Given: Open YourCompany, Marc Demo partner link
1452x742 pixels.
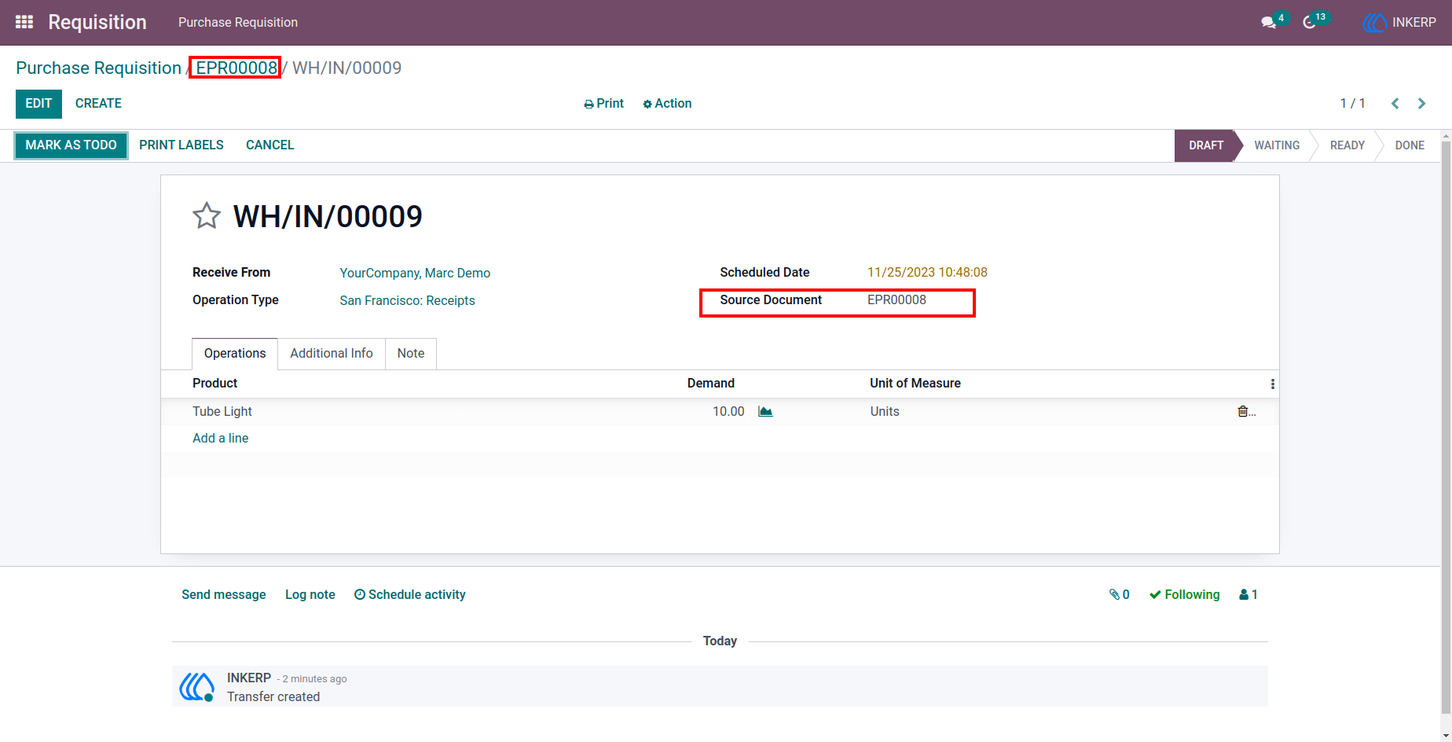Looking at the screenshot, I should (x=415, y=273).
